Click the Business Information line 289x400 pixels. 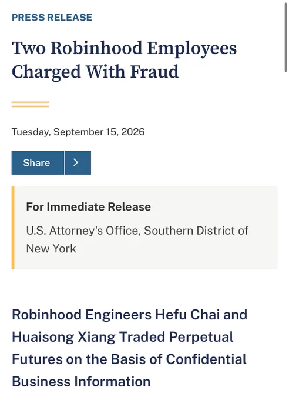(x=81, y=382)
